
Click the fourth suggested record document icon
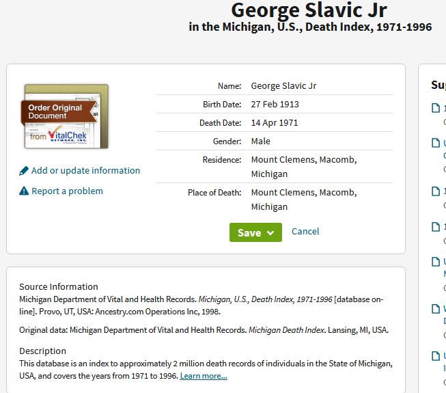pyautogui.click(x=436, y=227)
